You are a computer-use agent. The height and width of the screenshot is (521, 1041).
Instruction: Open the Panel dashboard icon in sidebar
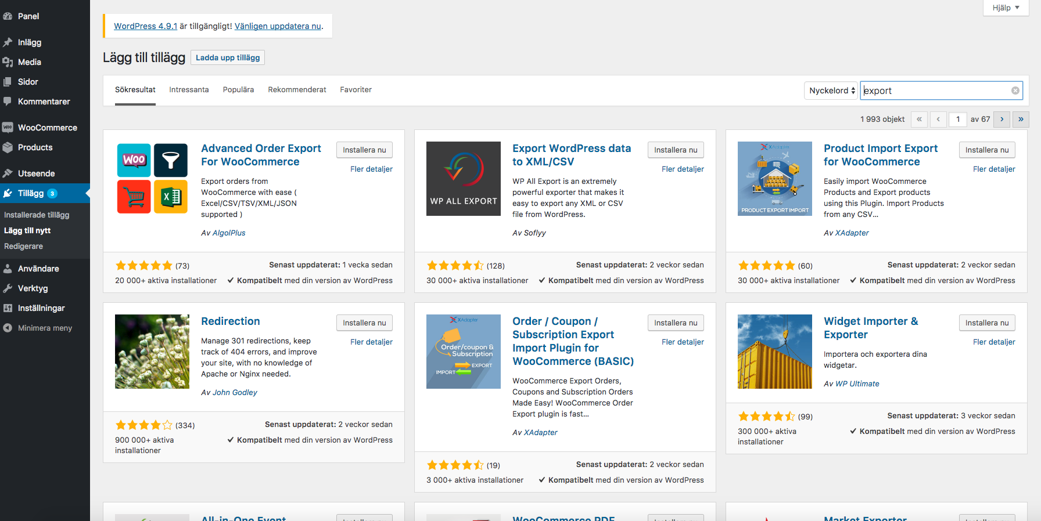click(8, 16)
